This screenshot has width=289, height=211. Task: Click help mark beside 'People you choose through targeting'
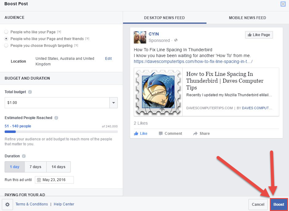(x=76, y=45)
